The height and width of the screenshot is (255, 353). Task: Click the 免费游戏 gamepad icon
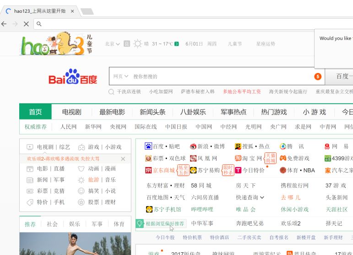pyautogui.click(x=283, y=158)
